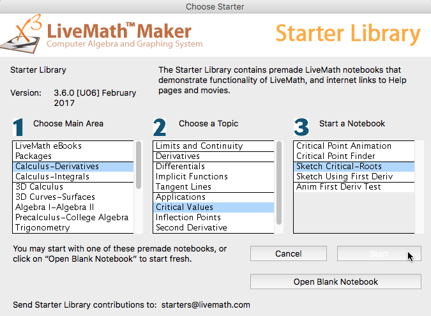The width and height of the screenshot is (431, 316).
Task: Click the Start button
Action: click(x=379, y=253)
